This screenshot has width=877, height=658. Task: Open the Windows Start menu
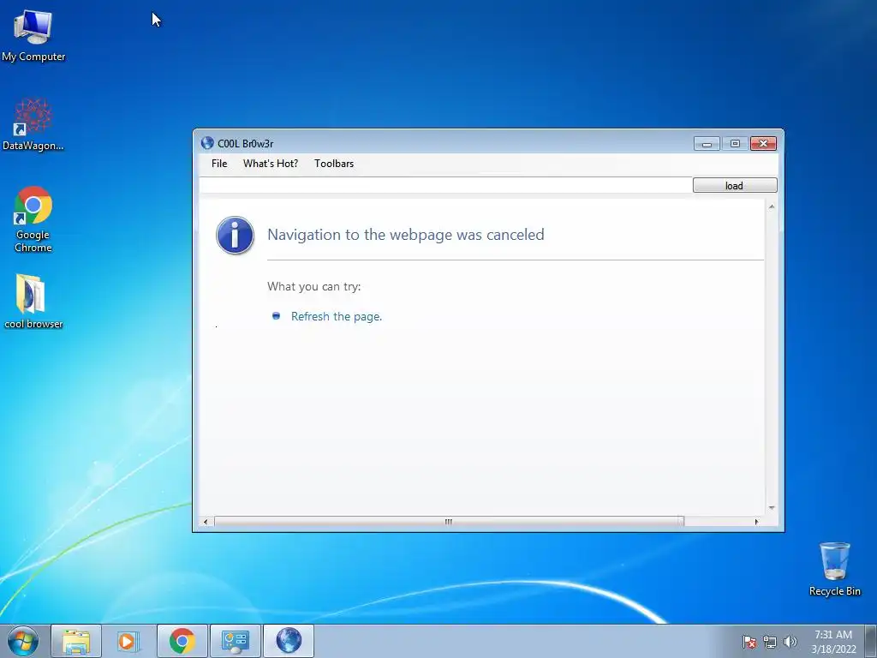(x=23, y=641)
